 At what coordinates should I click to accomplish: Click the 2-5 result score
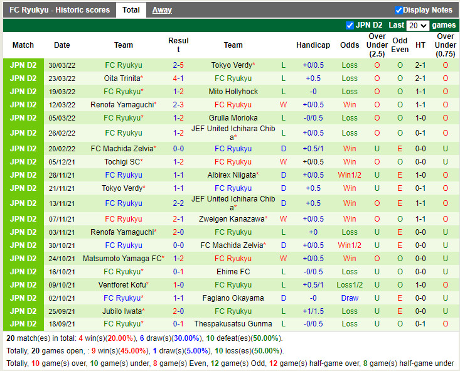click(178, 65)
